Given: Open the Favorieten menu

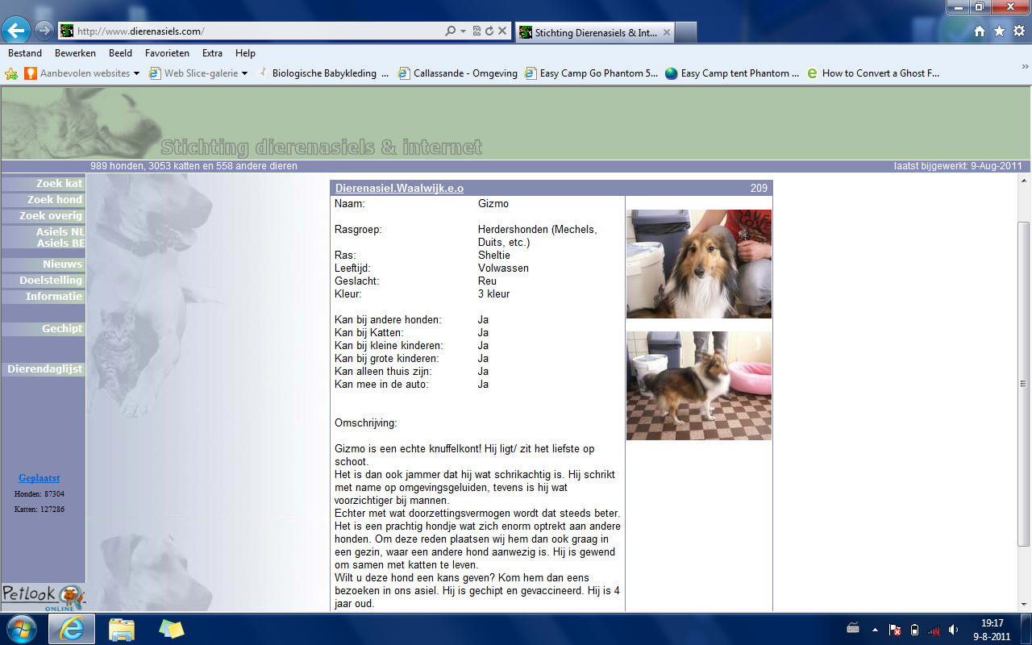Looking at the screenshot, I should tap(167, 53).
